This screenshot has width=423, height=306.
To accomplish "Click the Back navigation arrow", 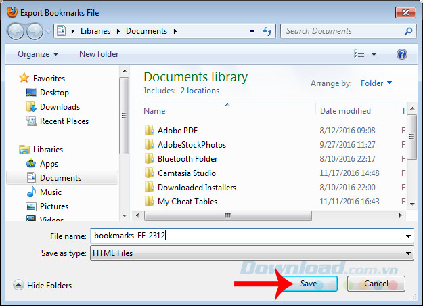I will click(x=16, y=31).
